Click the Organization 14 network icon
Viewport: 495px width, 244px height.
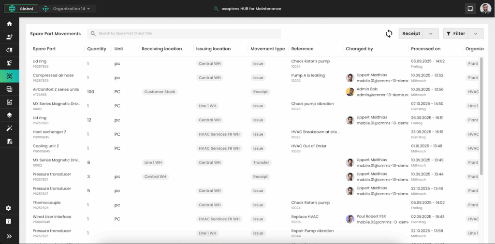click(45, 9)
